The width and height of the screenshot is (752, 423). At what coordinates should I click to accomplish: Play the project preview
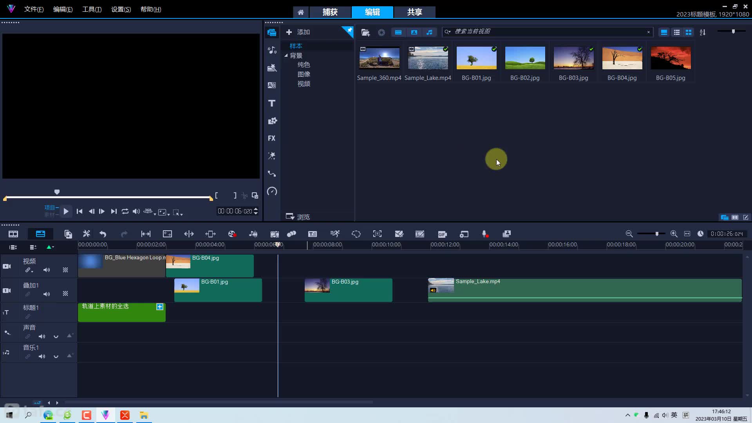tap(66, 211)
